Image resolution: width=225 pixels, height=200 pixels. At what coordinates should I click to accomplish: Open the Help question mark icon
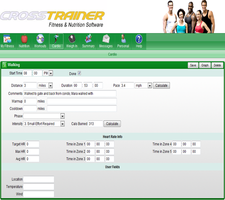[x=139, y=39]
